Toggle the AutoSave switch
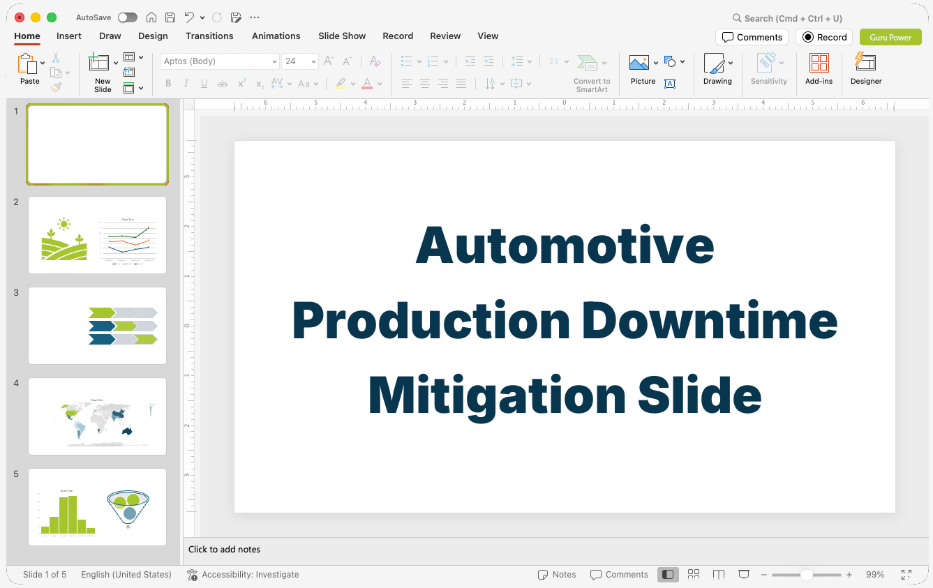Screen dimensions: 933x588 pyautogui.click(x=128, y=17)
